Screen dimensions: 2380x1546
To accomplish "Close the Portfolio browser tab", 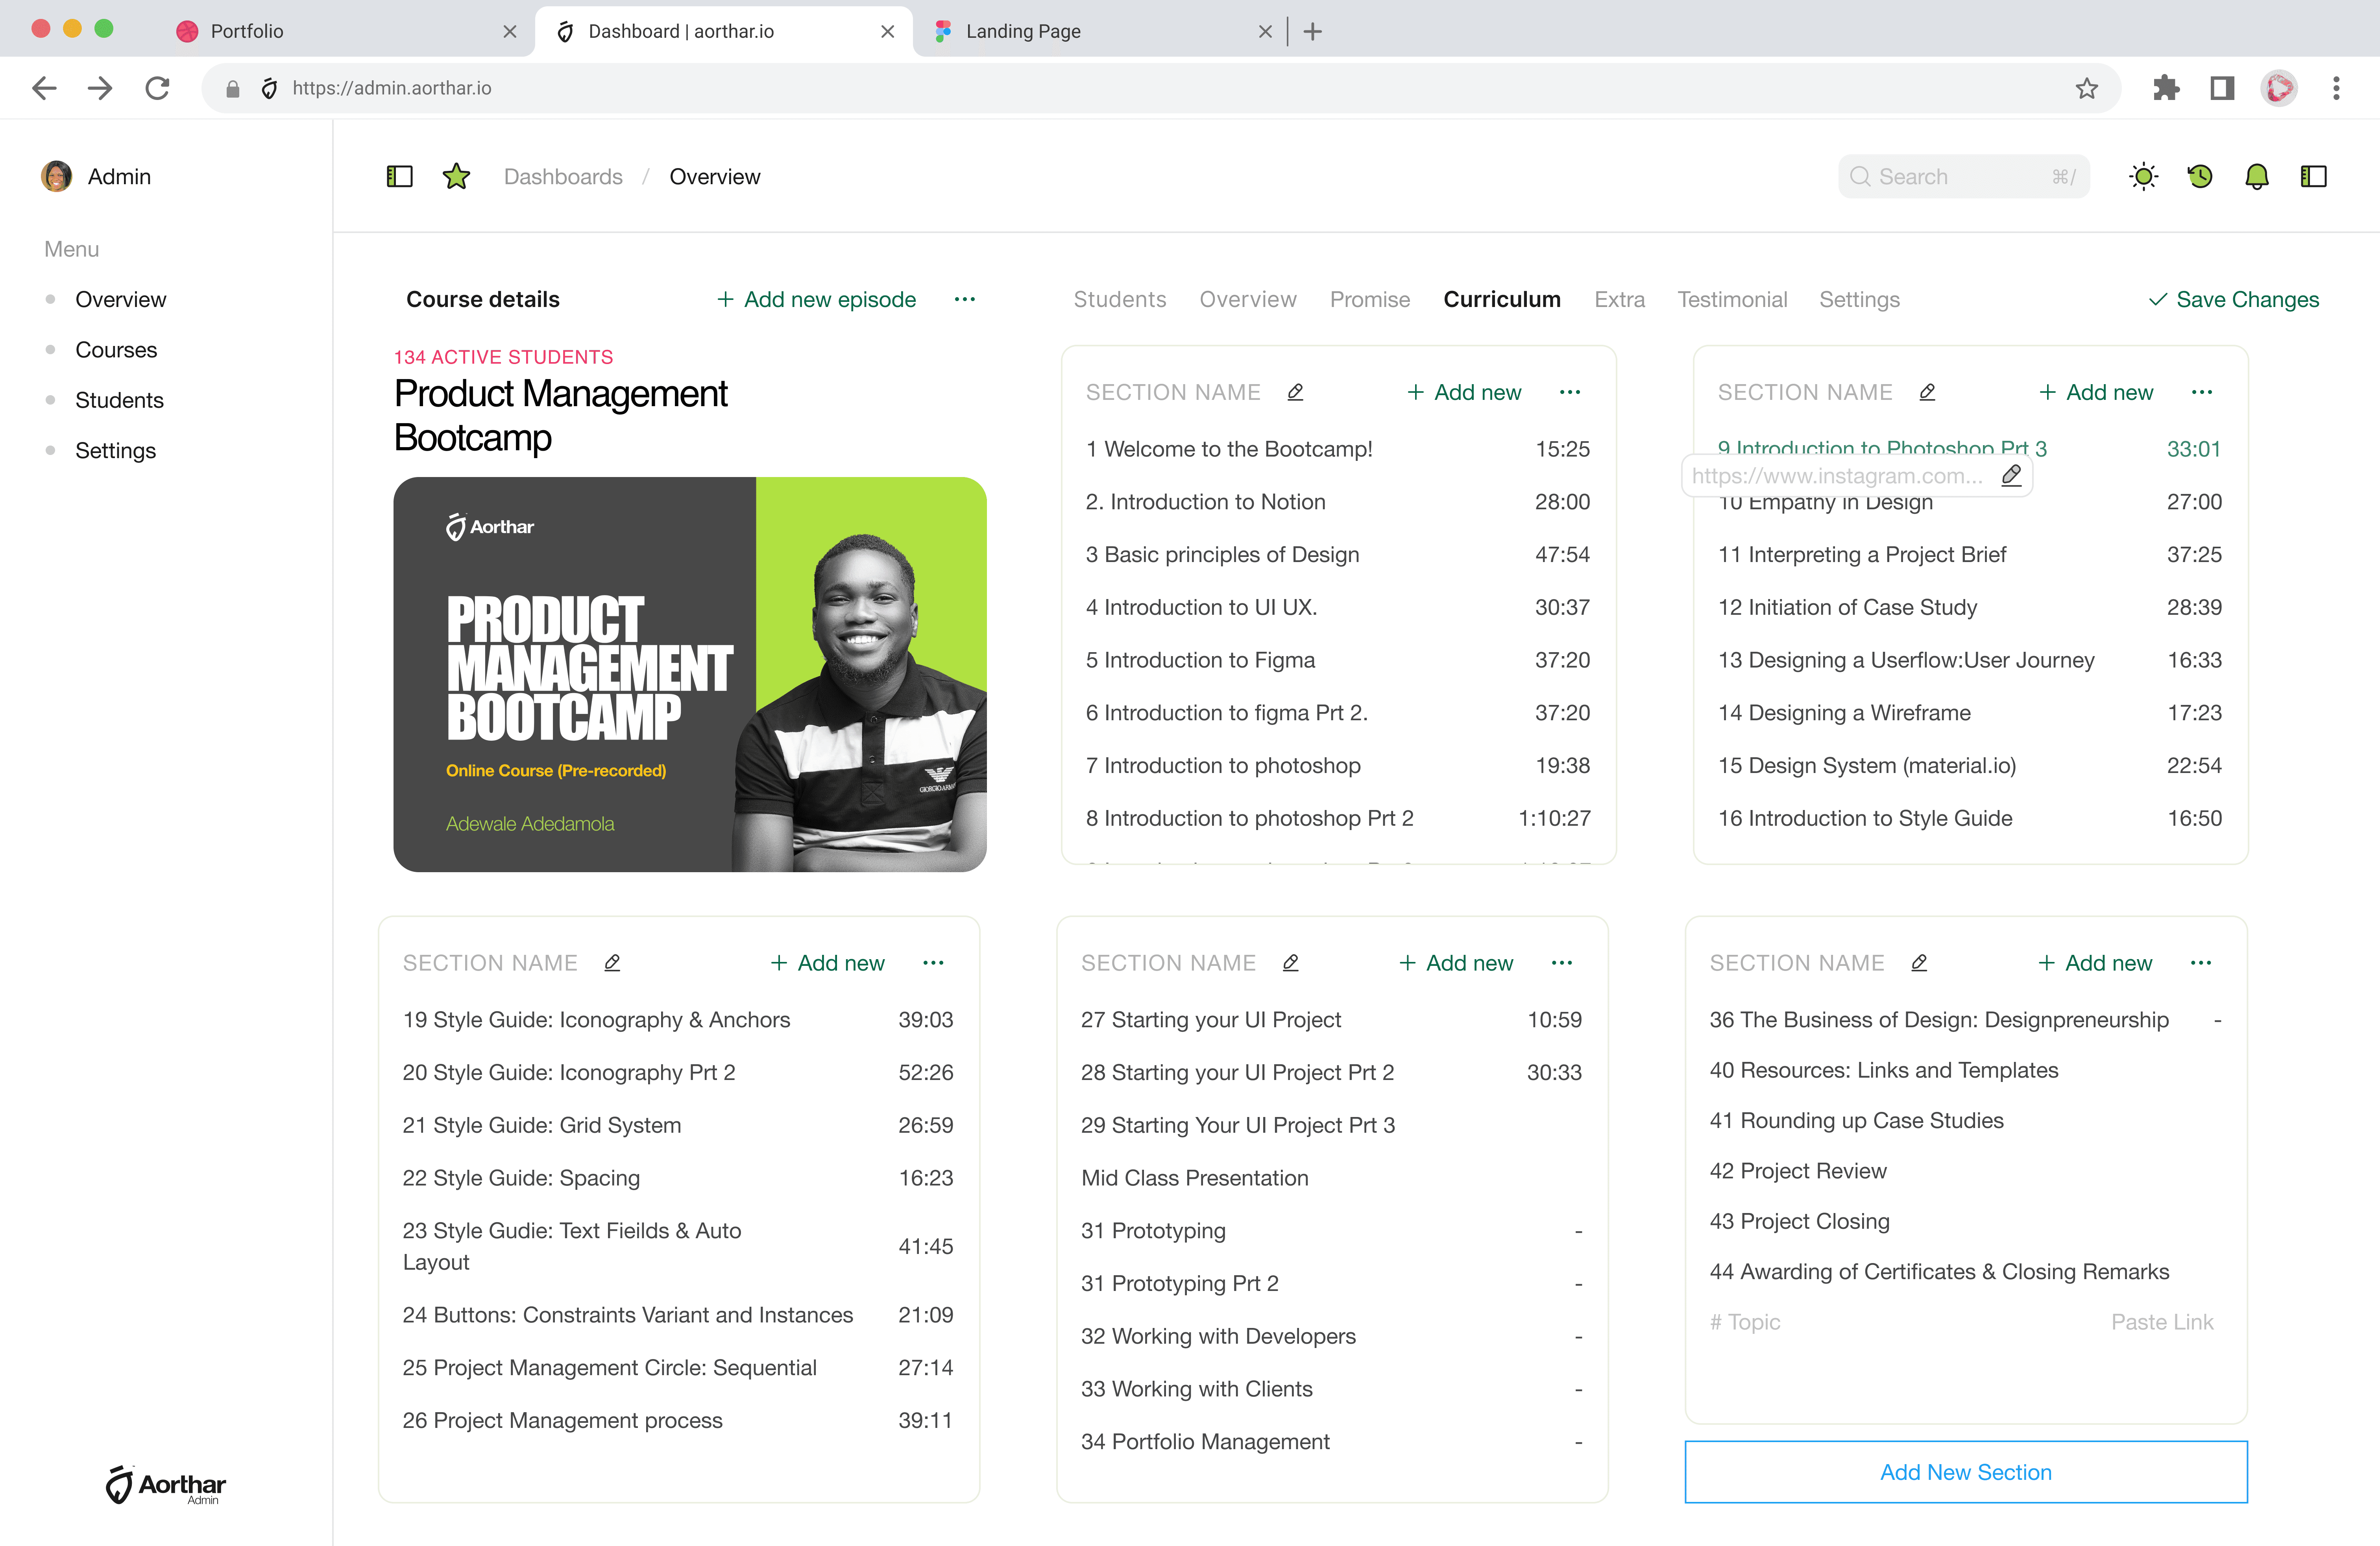I will pos(510,31).
